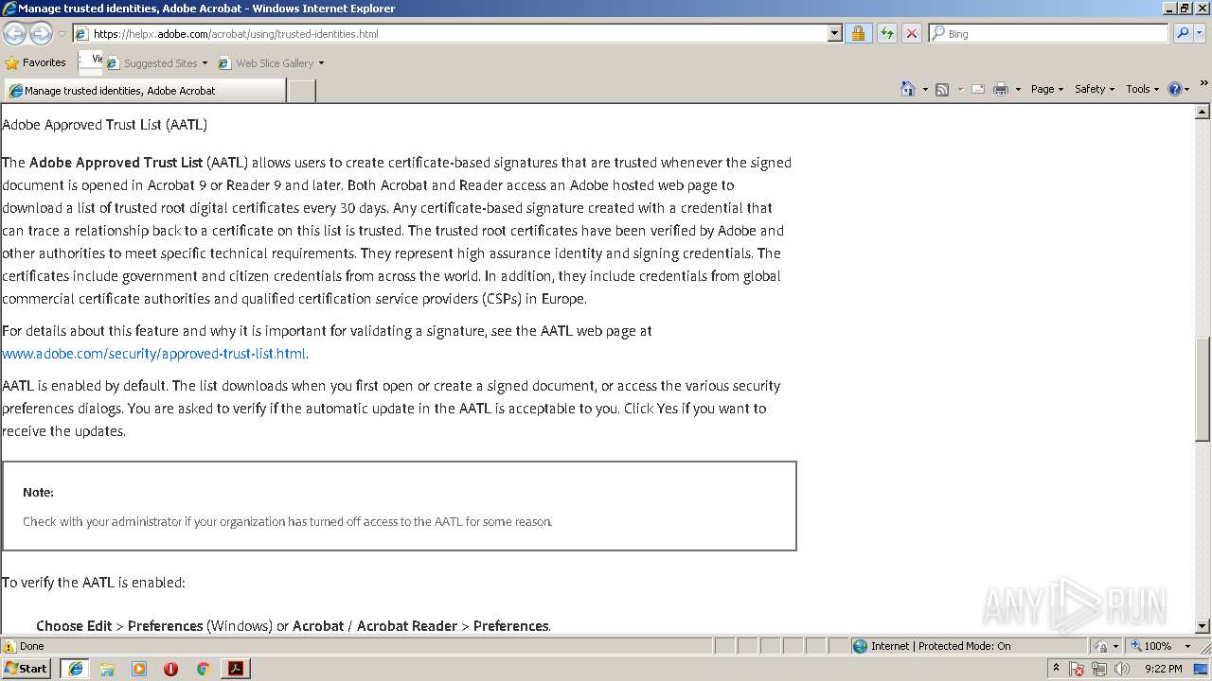Click the 9:22 PM clock
Viewport: 1212px width, 681px height.
click(1164, 669)
